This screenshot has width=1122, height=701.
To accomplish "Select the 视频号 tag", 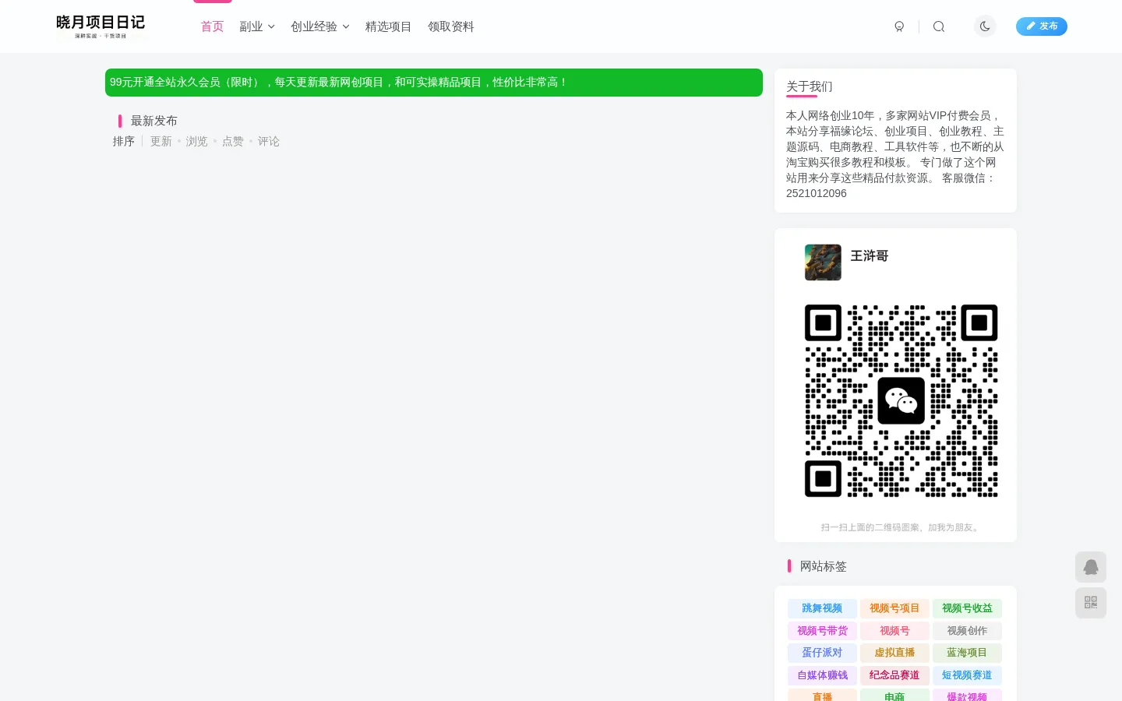I will (x=894, y=631).
